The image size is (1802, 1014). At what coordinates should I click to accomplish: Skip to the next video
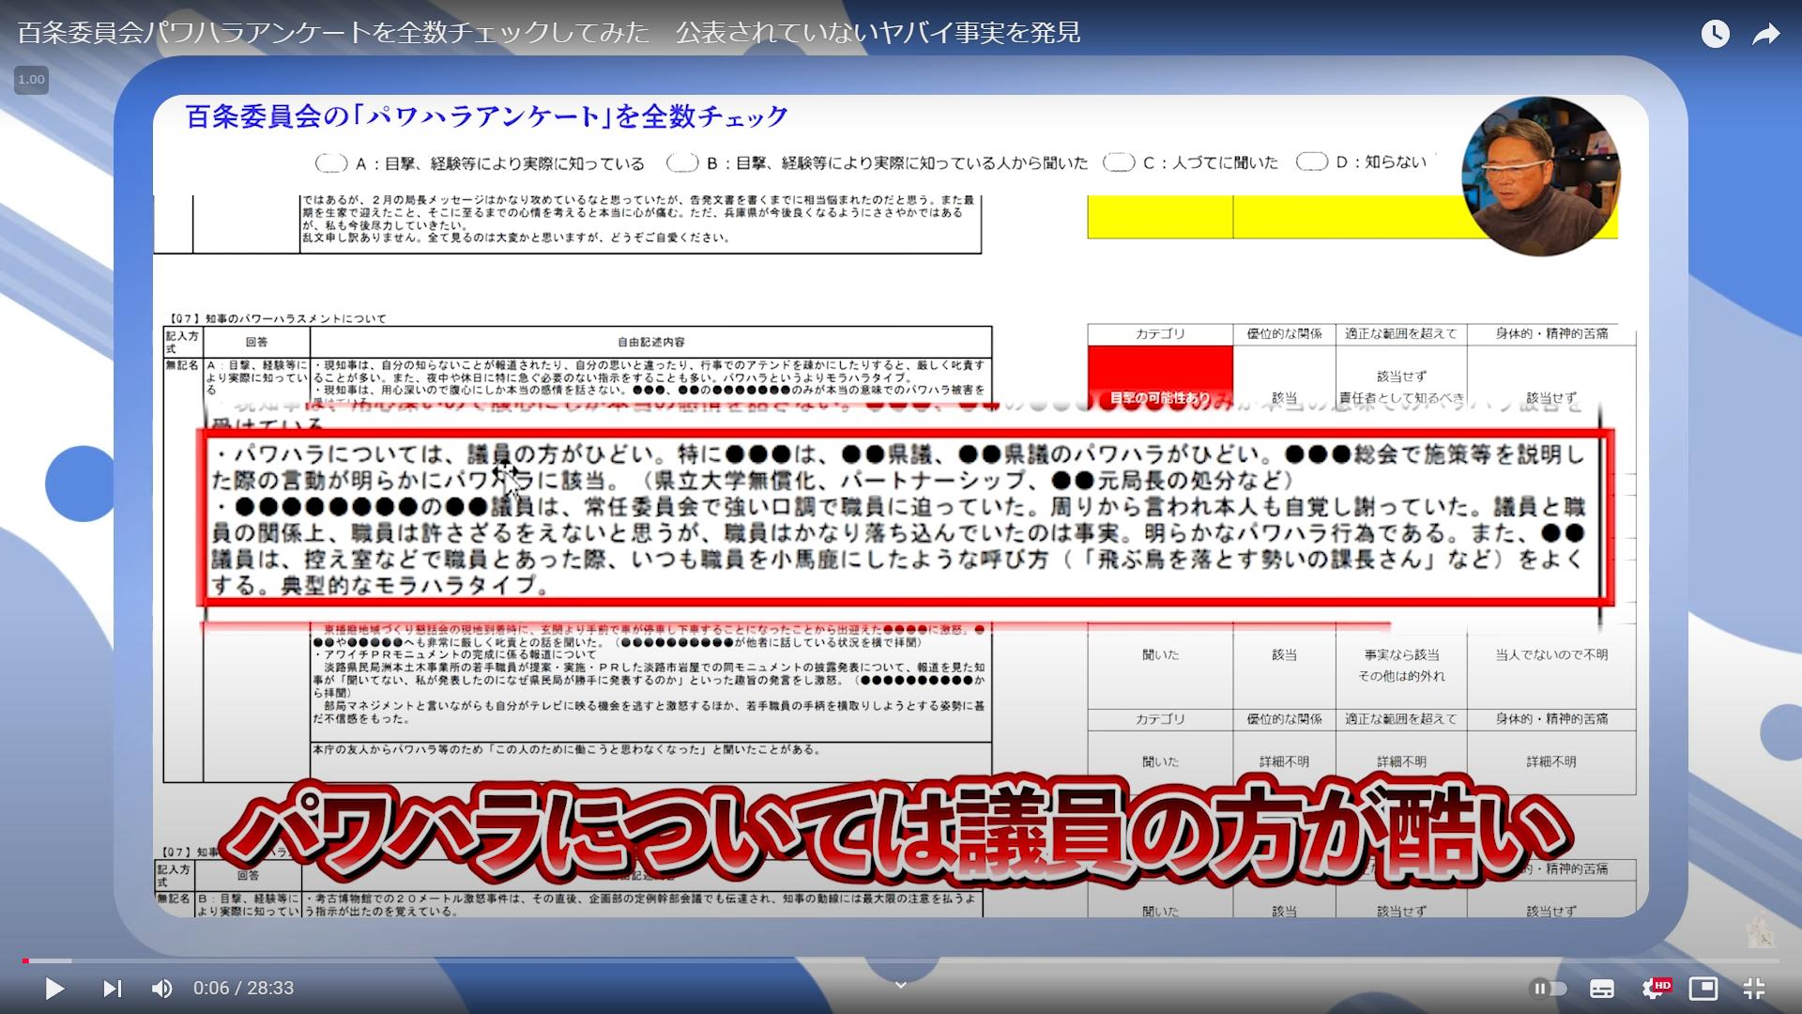(112, 989)
